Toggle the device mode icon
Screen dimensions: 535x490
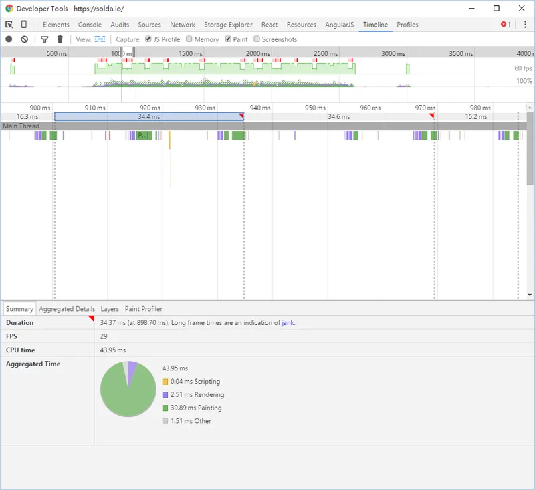coord(24,25)
